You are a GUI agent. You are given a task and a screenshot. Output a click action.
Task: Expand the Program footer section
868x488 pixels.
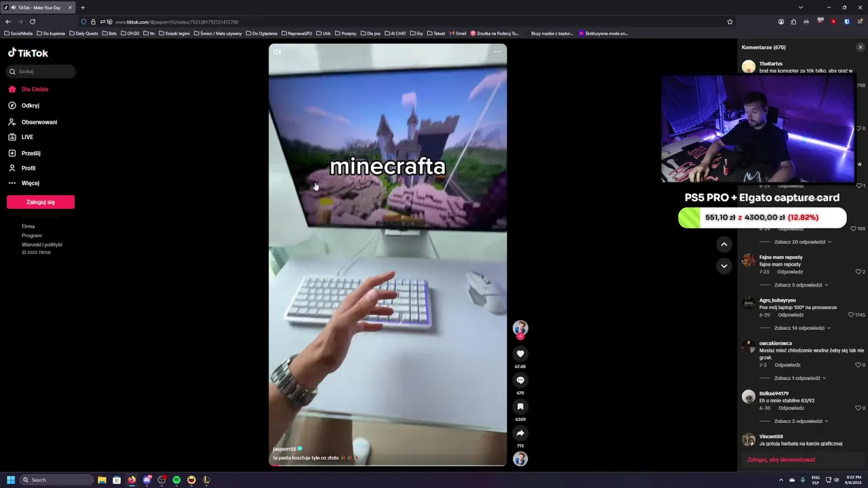coord(32,235)
